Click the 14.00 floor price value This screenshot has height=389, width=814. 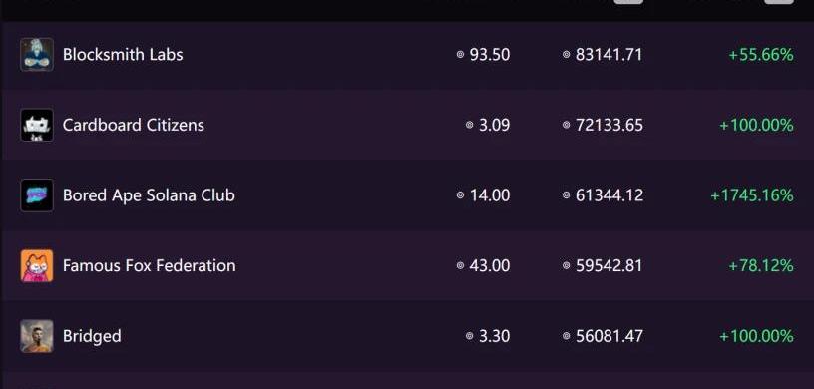[x=490, y=195]
